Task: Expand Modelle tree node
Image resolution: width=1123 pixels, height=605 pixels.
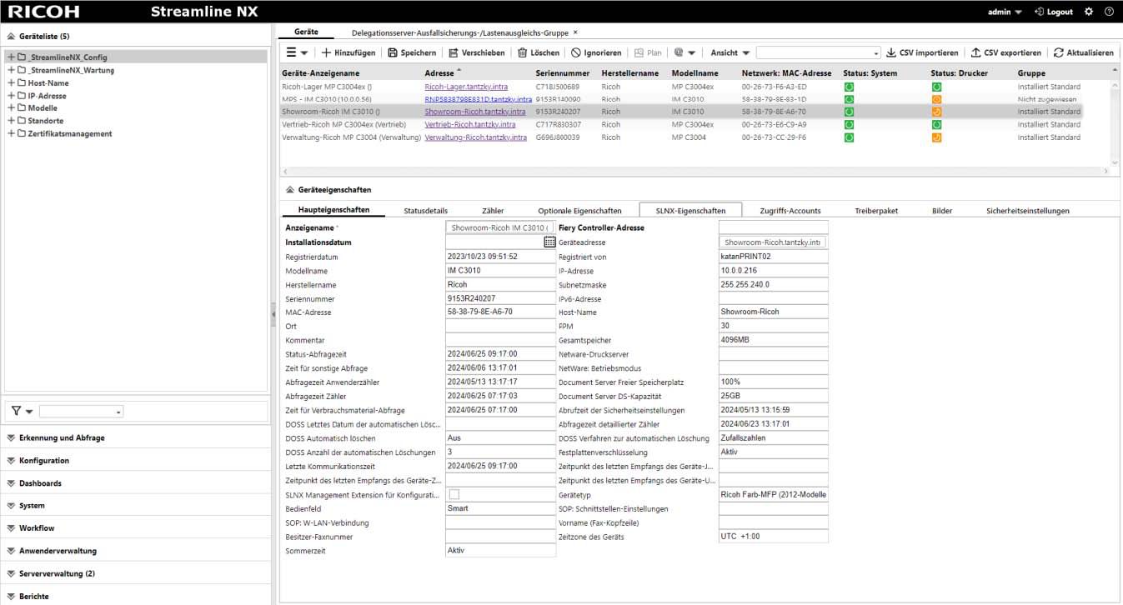Action: click(x=11, y=108)
